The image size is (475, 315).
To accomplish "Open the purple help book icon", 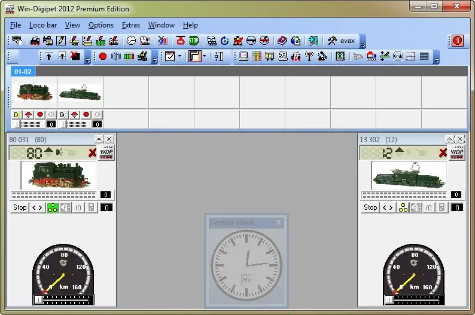I will point(282,41).
